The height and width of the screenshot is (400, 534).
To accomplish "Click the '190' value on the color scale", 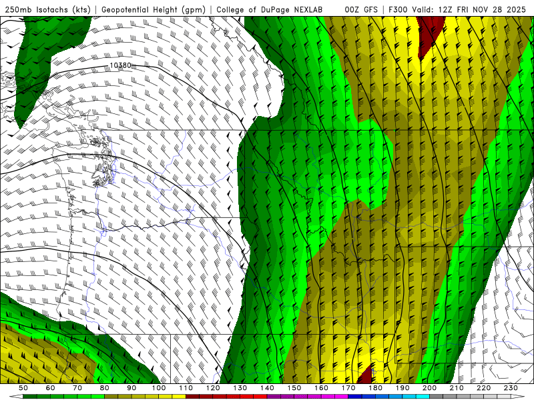I will click(x=403, y=388).
